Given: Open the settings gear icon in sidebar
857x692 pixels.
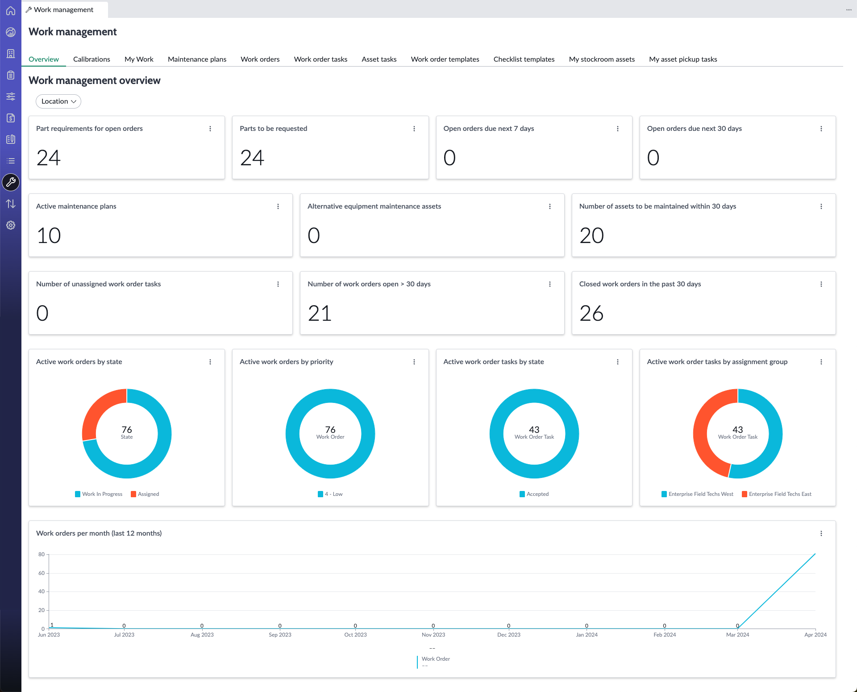Looking at the screenshot, I should [11, 225].
